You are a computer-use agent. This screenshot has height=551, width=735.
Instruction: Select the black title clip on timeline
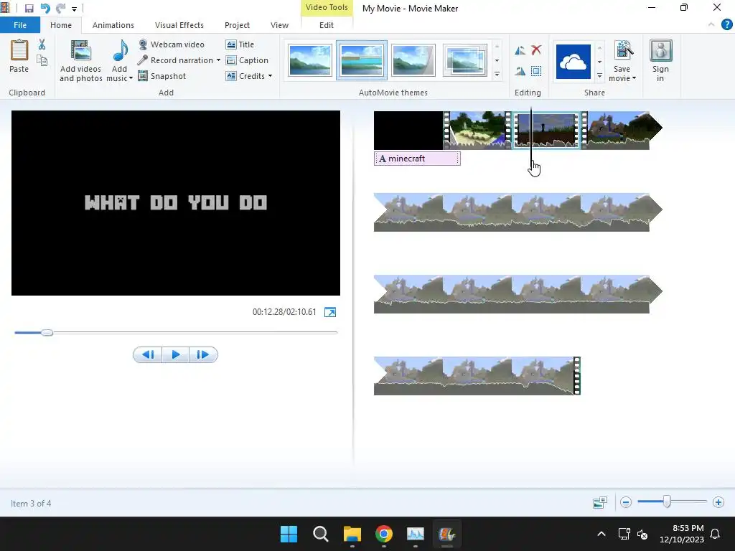coord(408,131)
